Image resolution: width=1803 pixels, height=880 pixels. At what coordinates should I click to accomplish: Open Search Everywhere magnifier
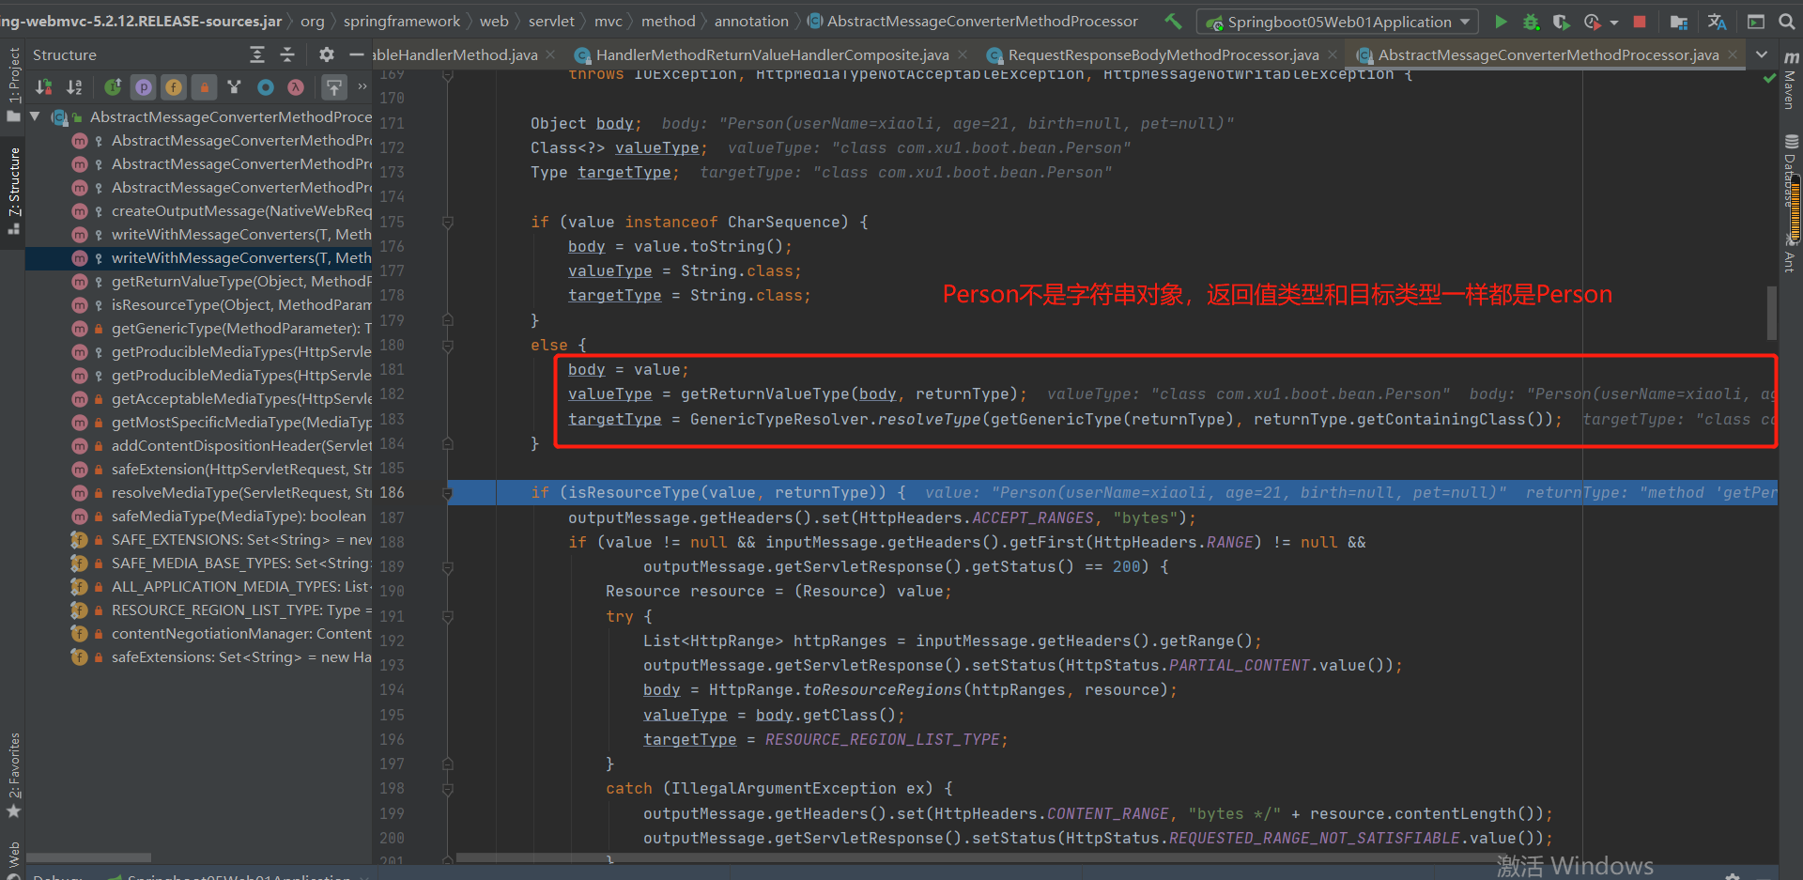pyautogui.click(x=1786, y=21)
